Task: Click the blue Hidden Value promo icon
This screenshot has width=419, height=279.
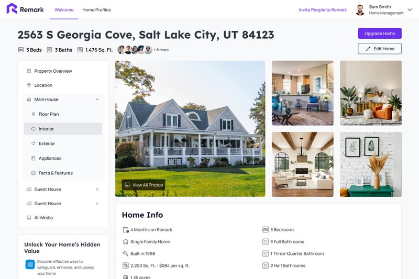Action: (x=30, y=264)
